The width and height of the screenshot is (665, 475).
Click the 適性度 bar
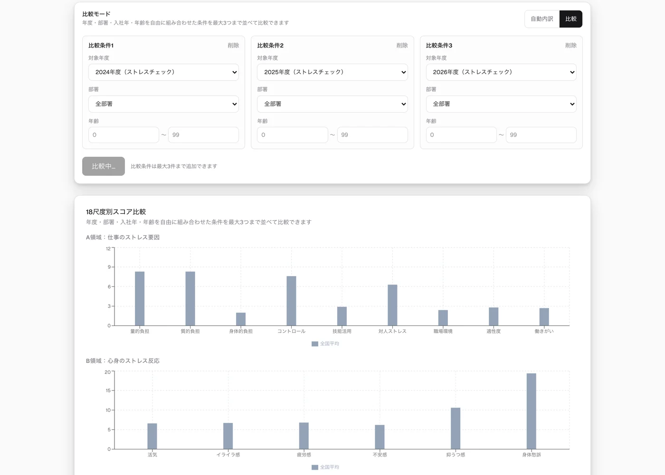click(494, 317)
